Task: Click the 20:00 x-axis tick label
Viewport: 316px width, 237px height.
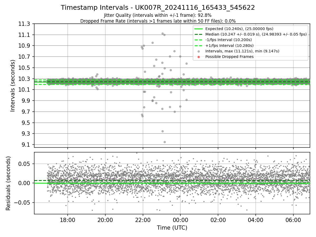Action: pos(105,220)
